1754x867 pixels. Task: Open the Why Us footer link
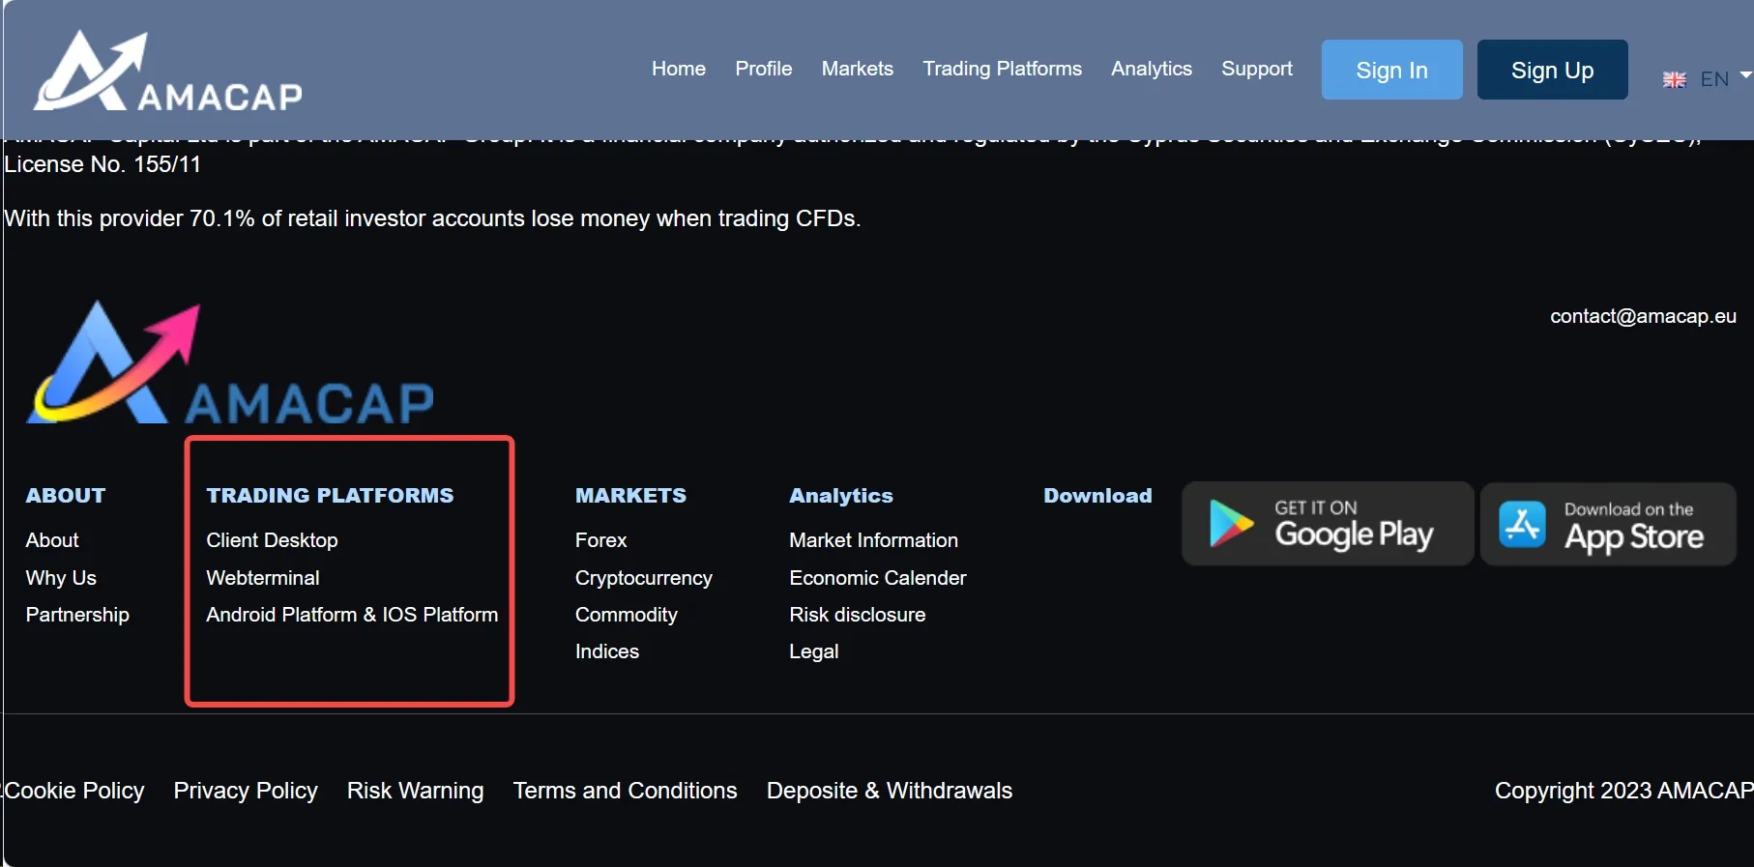coord(61,578)
